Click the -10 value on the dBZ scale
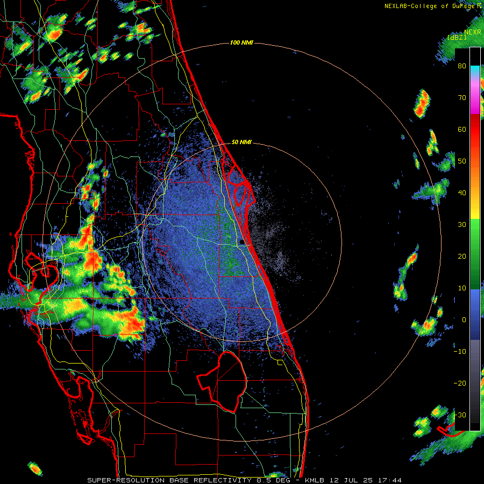 pyautogui.click(x=460, y=351)
